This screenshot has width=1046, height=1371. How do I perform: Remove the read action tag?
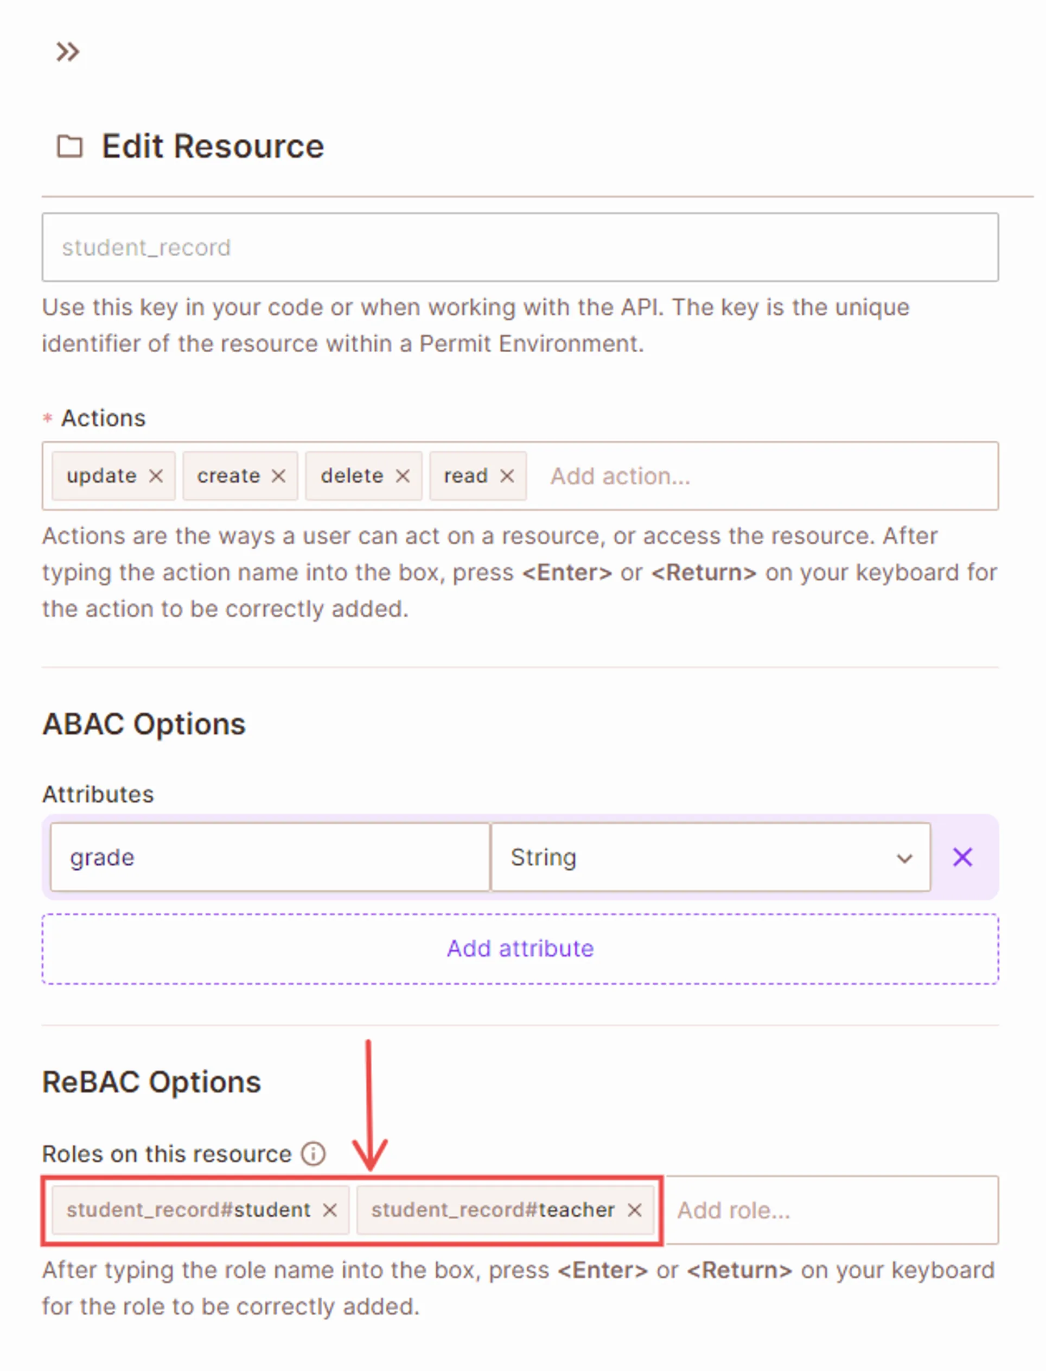click(507, 476)
